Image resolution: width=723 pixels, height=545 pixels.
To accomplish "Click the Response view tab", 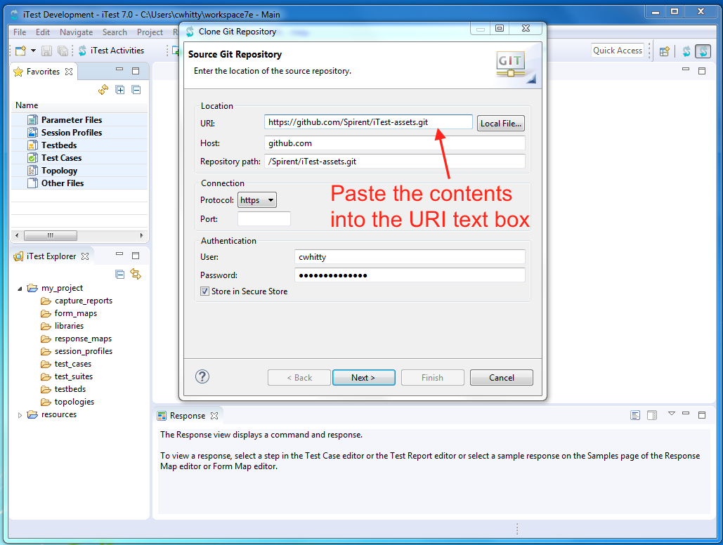I will (x=187, y=416).
